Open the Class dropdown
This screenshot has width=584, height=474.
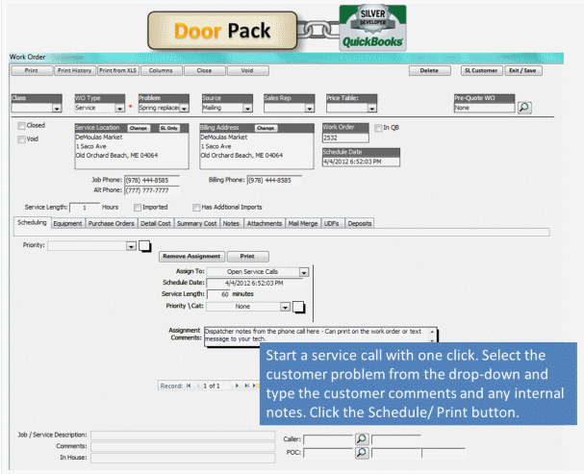(x=57, y=109)
